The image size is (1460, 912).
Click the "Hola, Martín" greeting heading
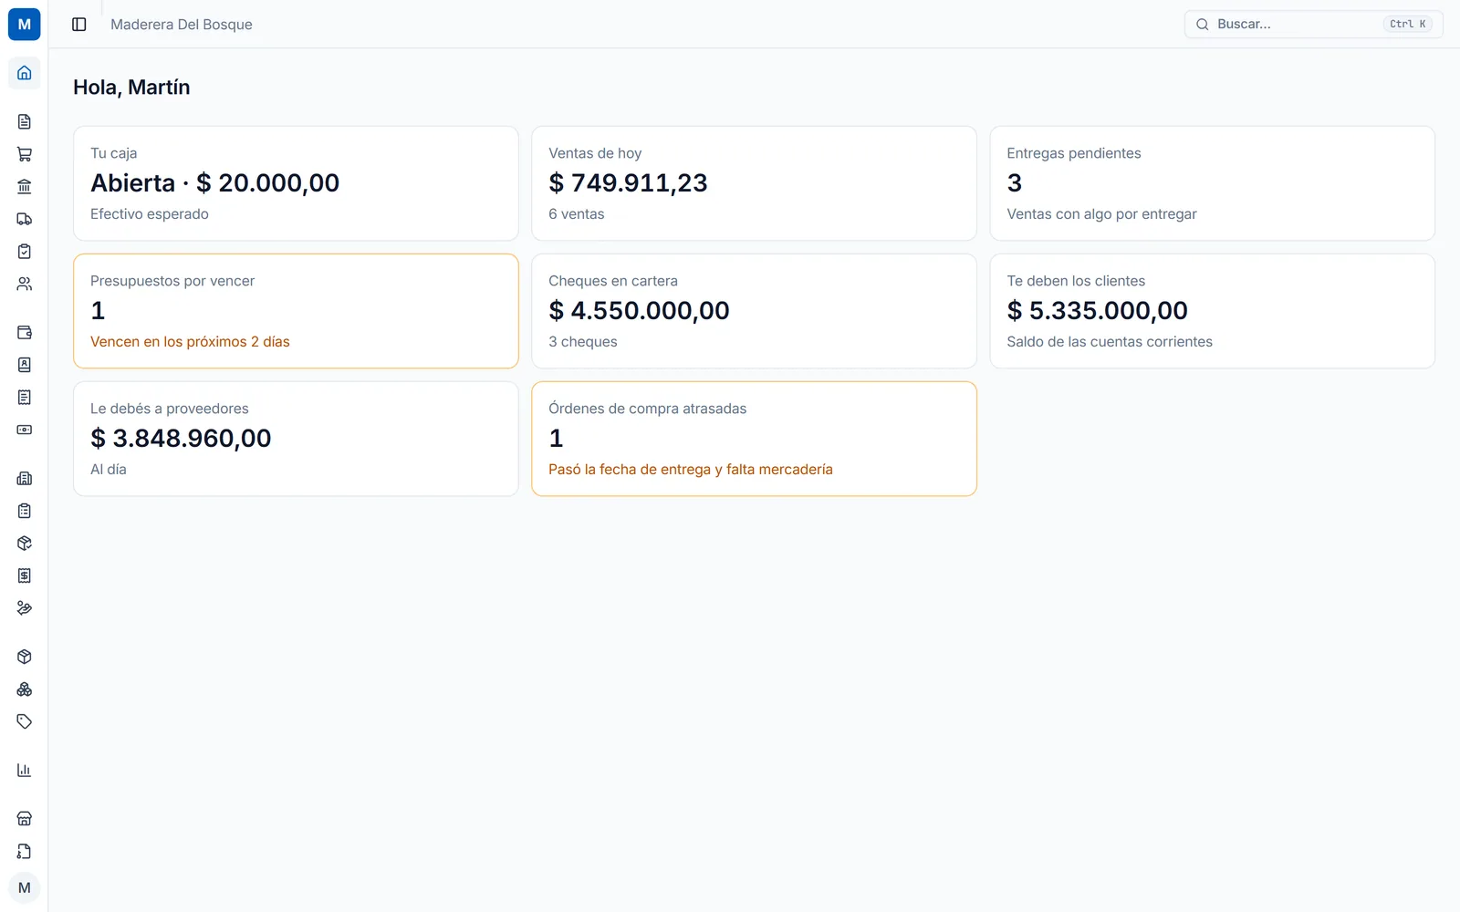(131, 88)
